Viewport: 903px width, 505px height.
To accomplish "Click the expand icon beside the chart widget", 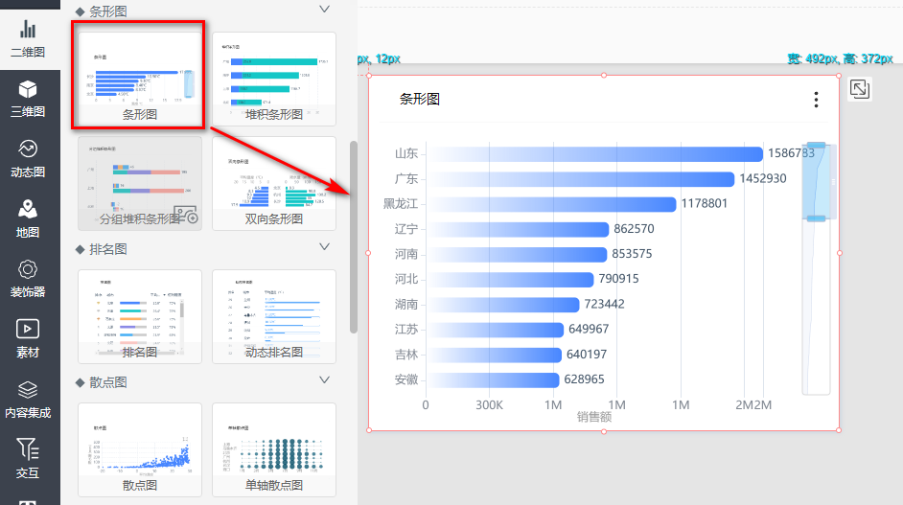I will click(860, 89).
